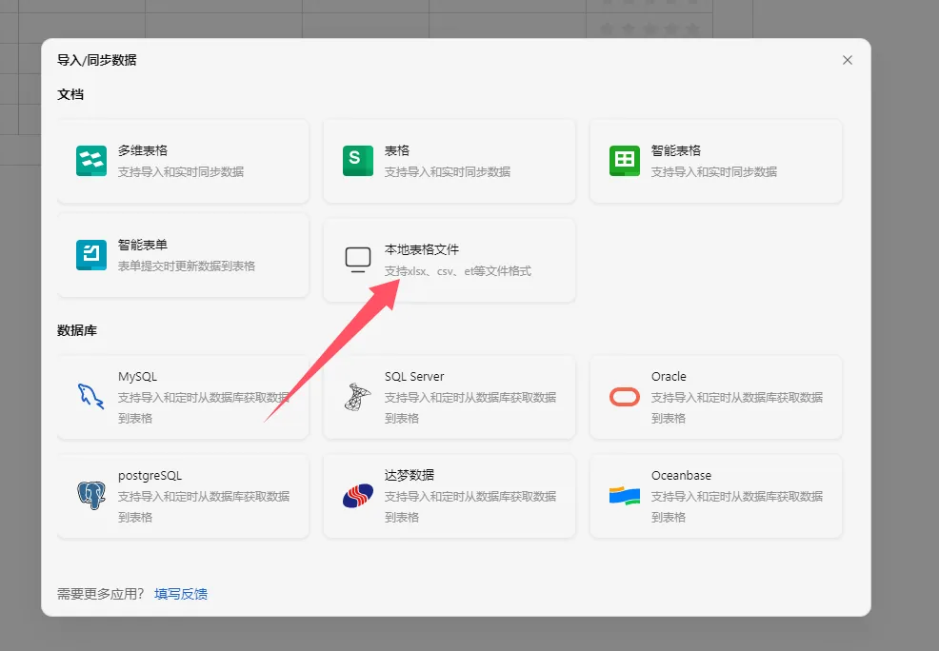939x651 pixels.
Task: Close the 导入/同步数据 dialog
Action: coord(847,60)
